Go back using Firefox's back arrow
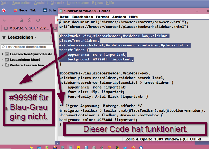Screen dimensions: 209x149 [x=5, y=20]
